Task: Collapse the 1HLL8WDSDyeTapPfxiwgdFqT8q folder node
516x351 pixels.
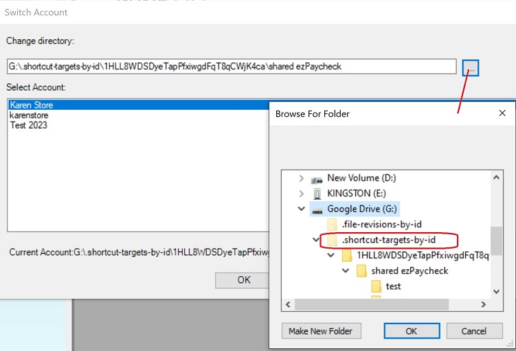Action: [330, 255]
